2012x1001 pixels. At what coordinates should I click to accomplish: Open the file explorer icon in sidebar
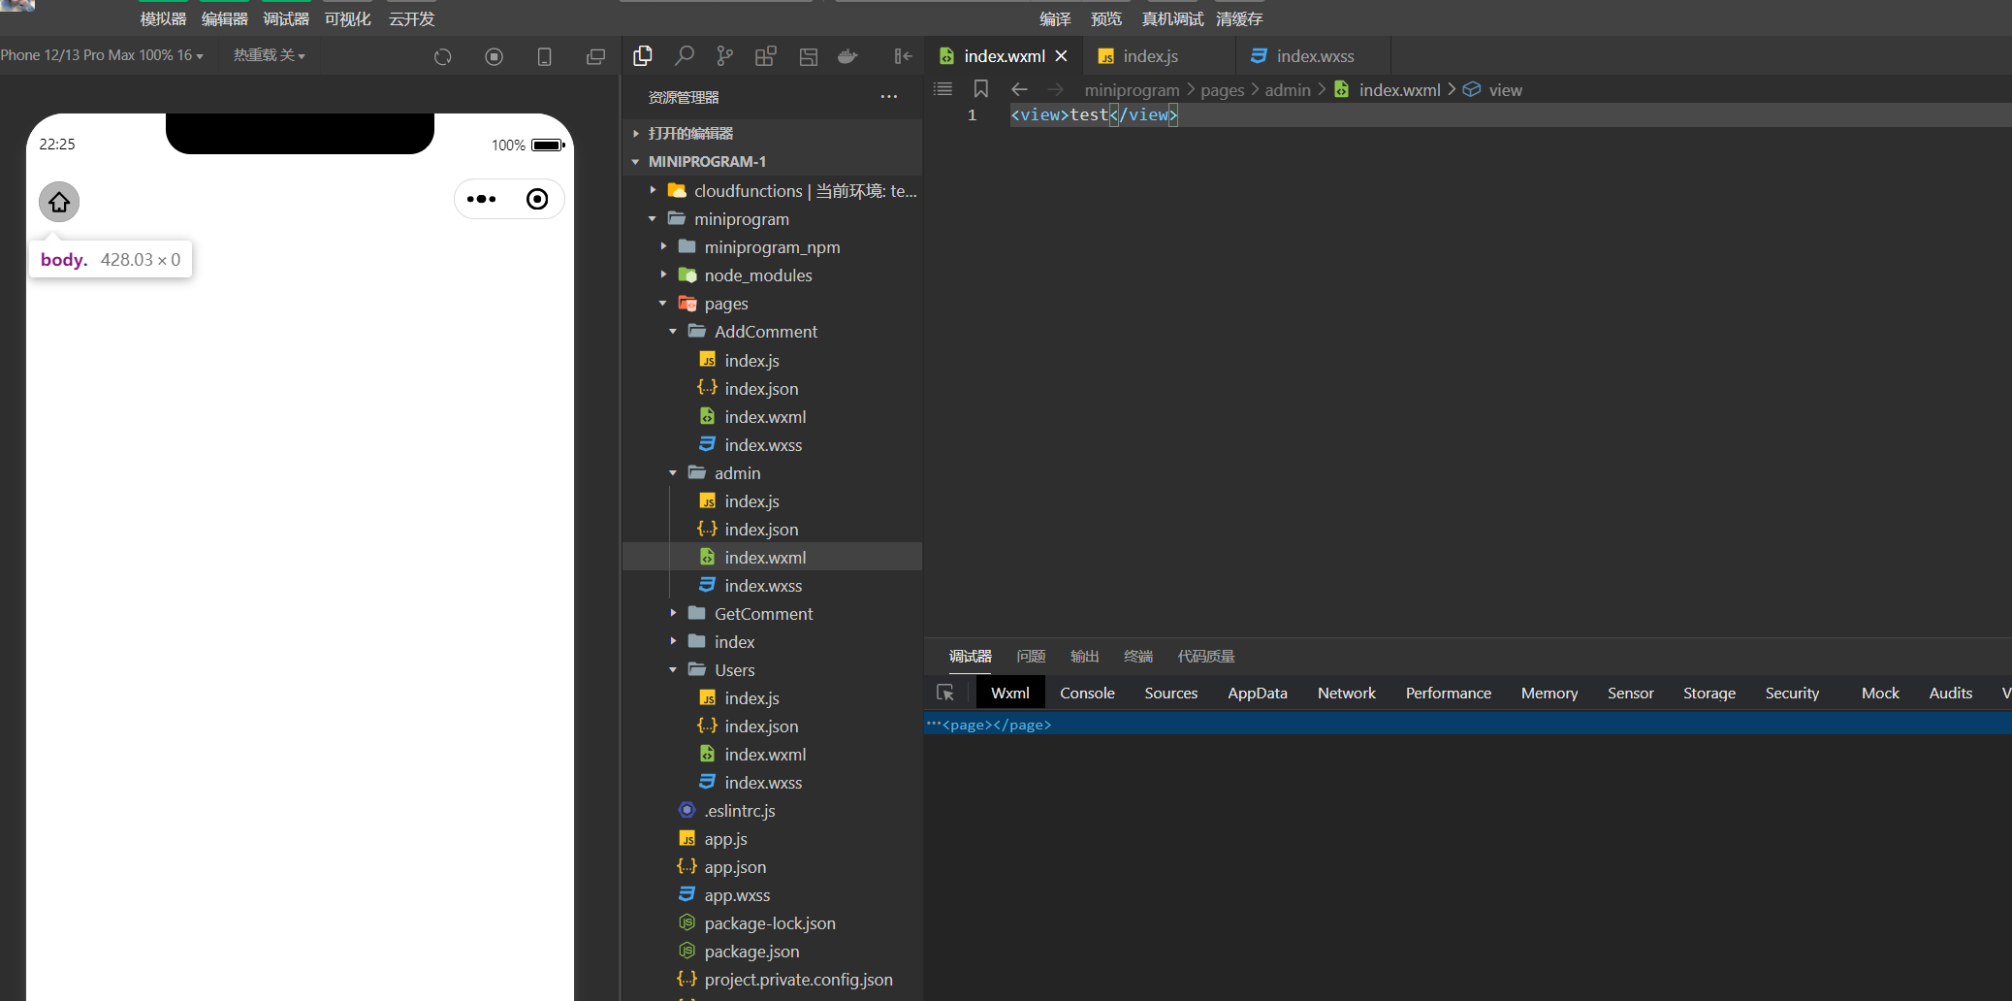point(642,56)
